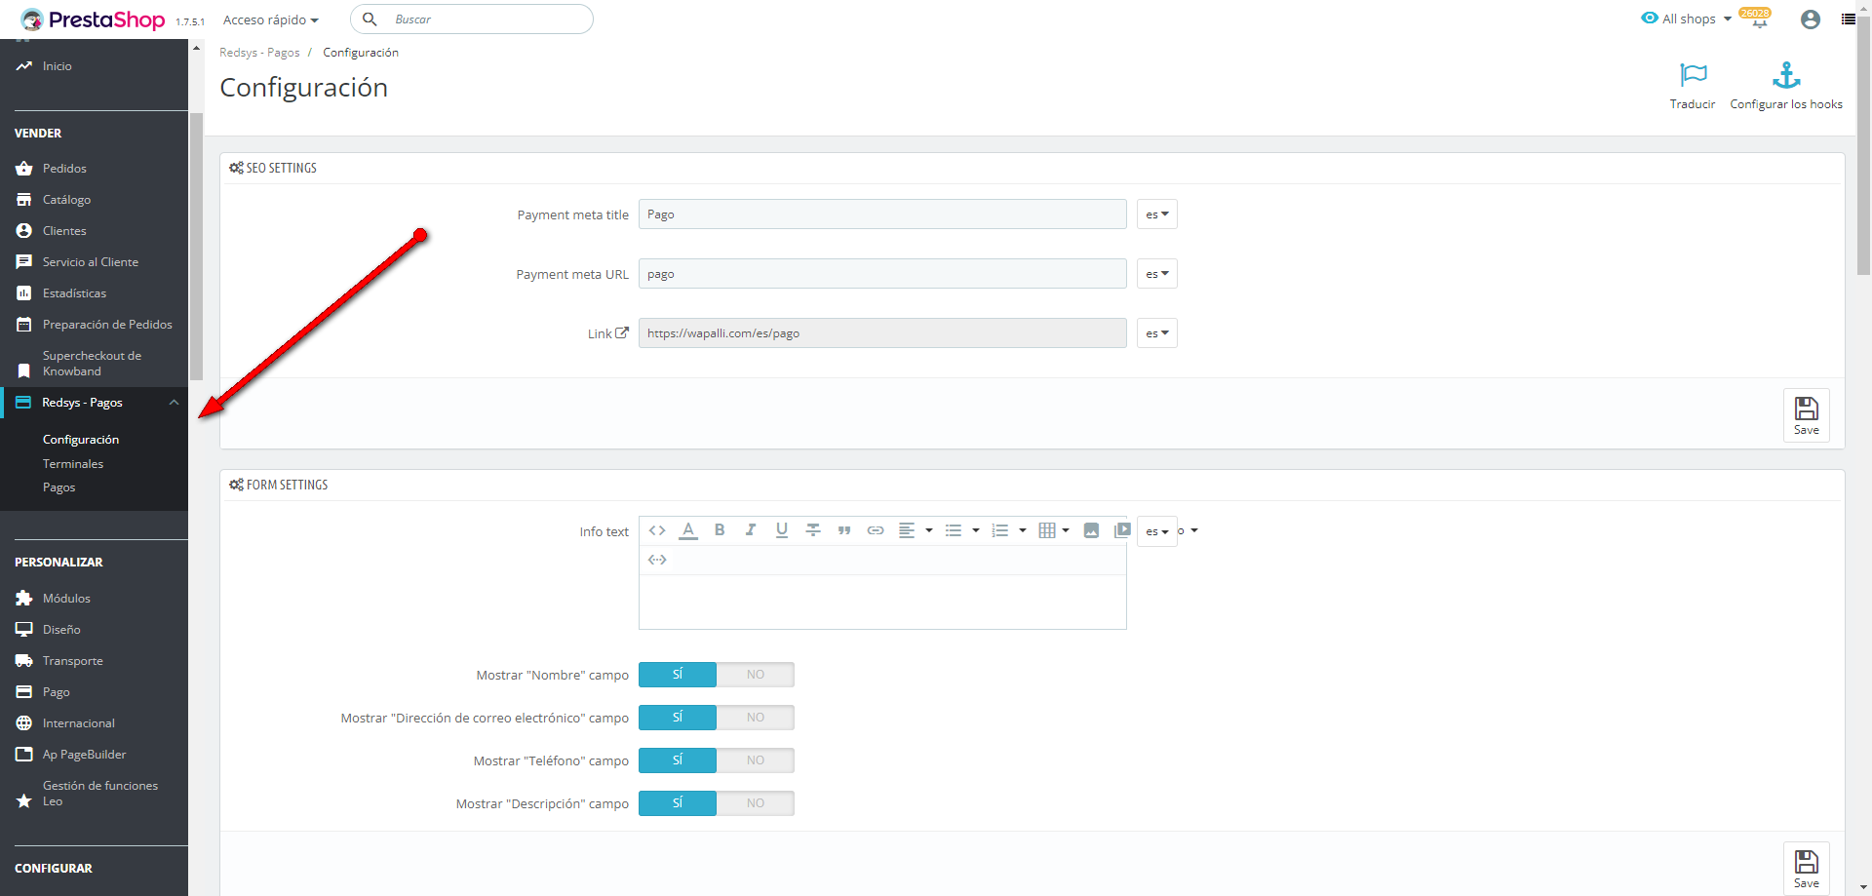Open the Link external-link icon
The image size is (1872, 896).
click(622, 332)
